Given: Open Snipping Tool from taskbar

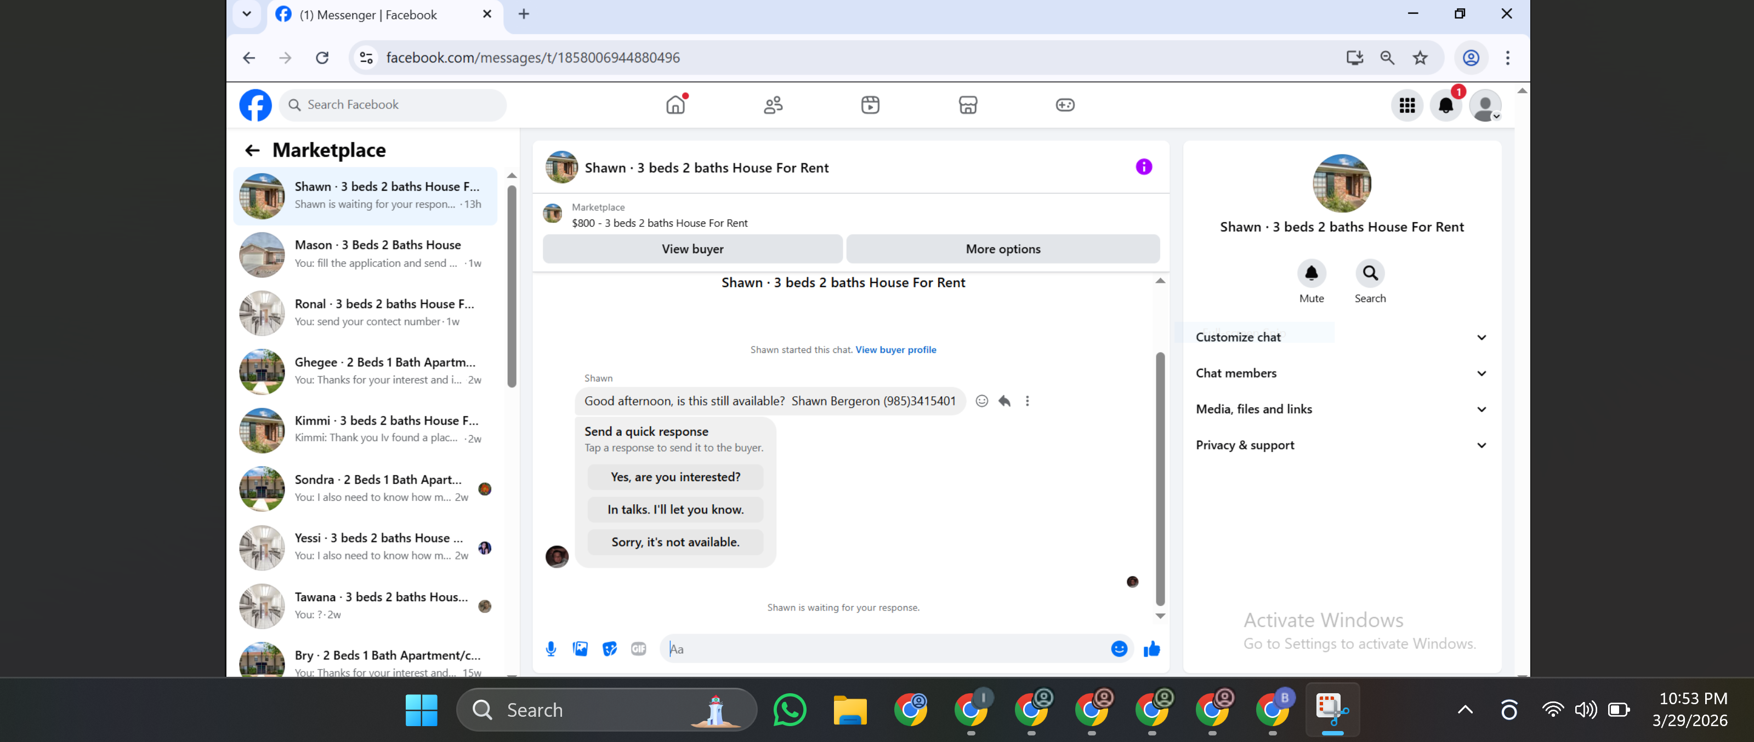Looking at the screenshot, I should point(1332,710).
